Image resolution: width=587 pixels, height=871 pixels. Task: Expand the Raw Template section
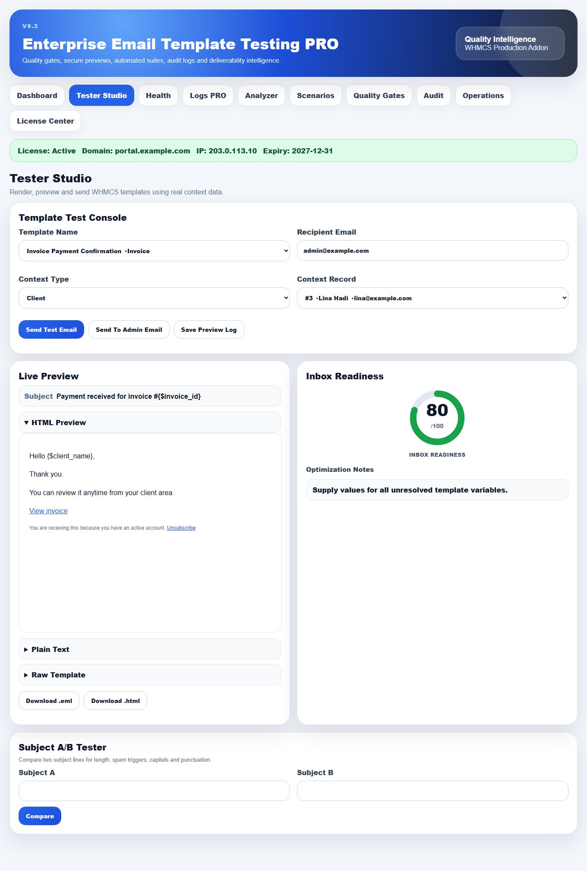pyautogui.click(x=150, y=675)
